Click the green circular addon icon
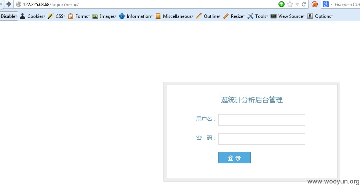 [x=282, y=4]
